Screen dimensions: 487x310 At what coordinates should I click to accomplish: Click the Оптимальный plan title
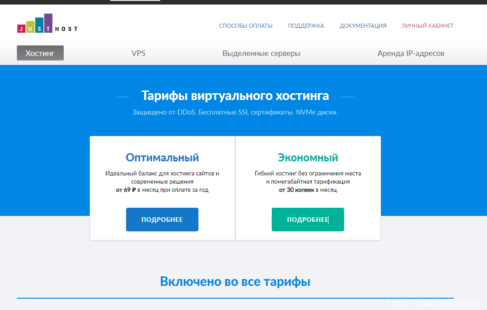pyautogui.click(x=162, y=158)
